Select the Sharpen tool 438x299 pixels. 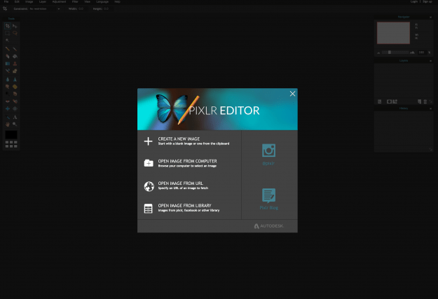[x=15, y=80]
